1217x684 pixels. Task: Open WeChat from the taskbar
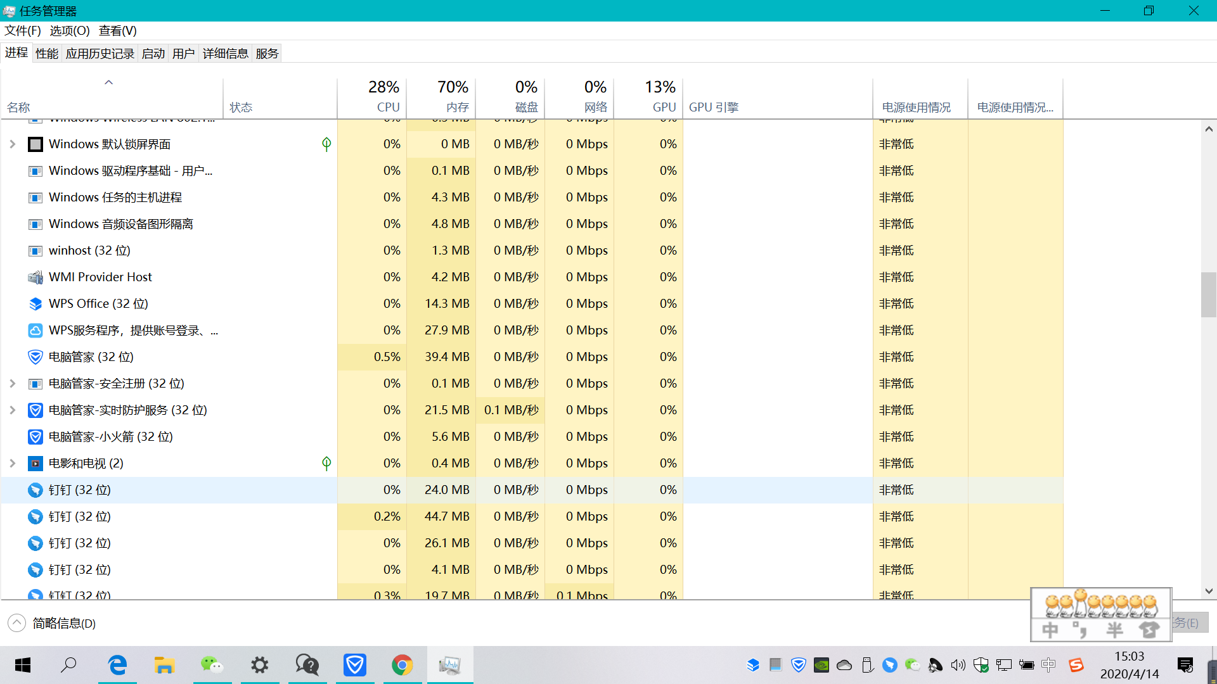212,665
